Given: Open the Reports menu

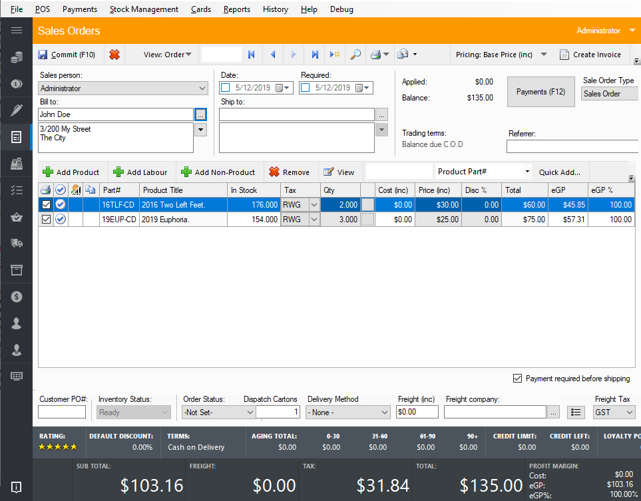Looking at the screenshot, I should [237, 9].
